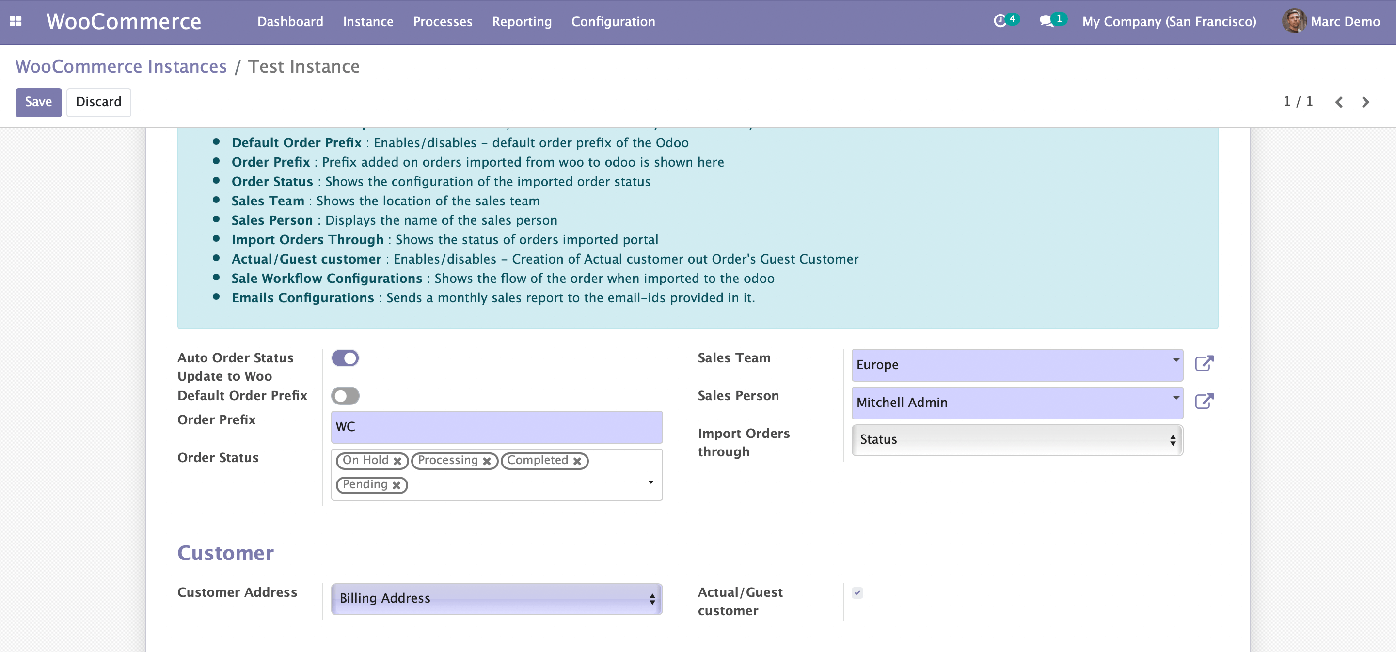Remove the Completed order status tag

point(577,461)
